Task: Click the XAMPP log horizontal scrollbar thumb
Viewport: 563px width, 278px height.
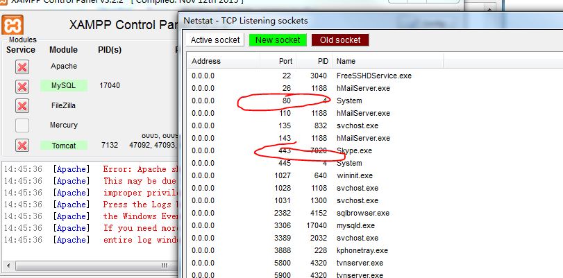Action: pyautogui.click(x=97, y=266)
